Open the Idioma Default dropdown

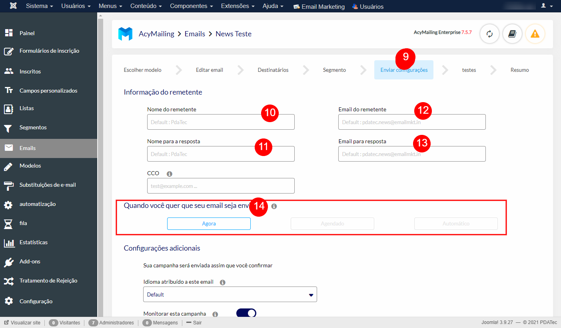click(230, 294)
